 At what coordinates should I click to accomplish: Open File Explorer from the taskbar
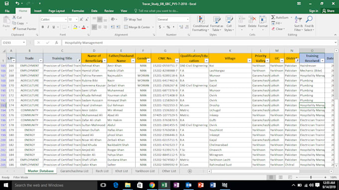128,185
